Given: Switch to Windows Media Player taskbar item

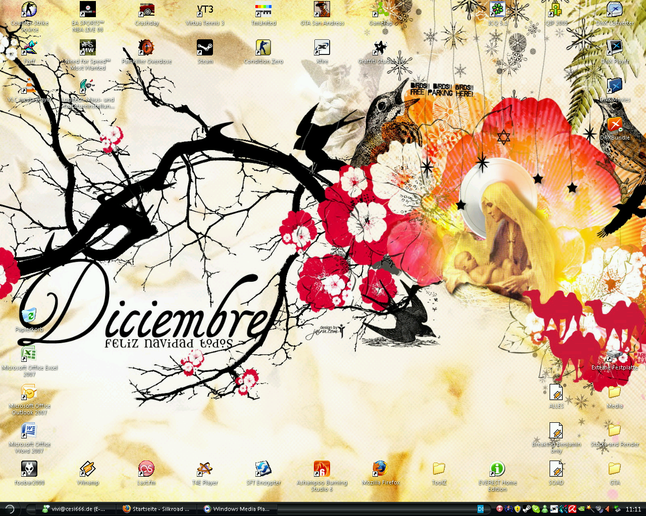Looking at the screenshot, I should (x=236, y=509).
